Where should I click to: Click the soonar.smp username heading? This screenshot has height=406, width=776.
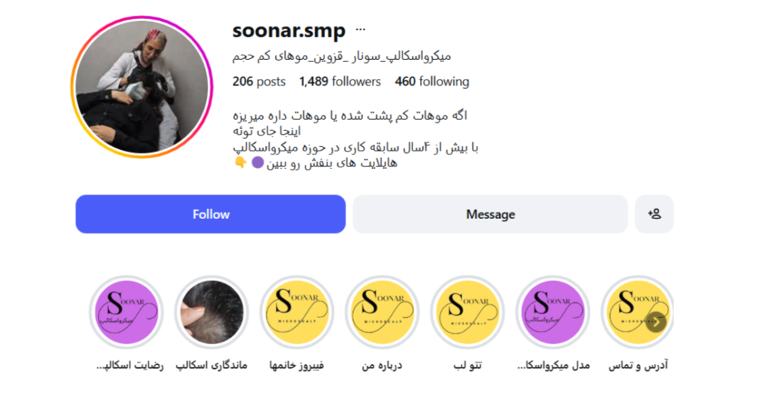pos(289,30)
